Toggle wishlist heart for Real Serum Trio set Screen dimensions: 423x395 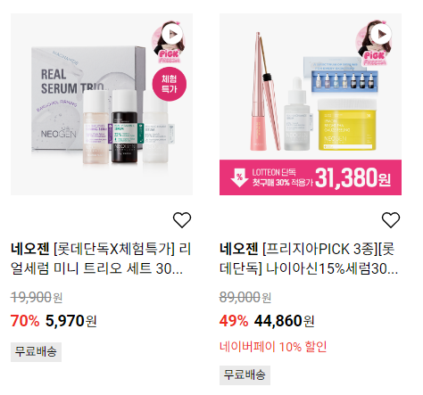pyautogui.click(x=182, y=220)
